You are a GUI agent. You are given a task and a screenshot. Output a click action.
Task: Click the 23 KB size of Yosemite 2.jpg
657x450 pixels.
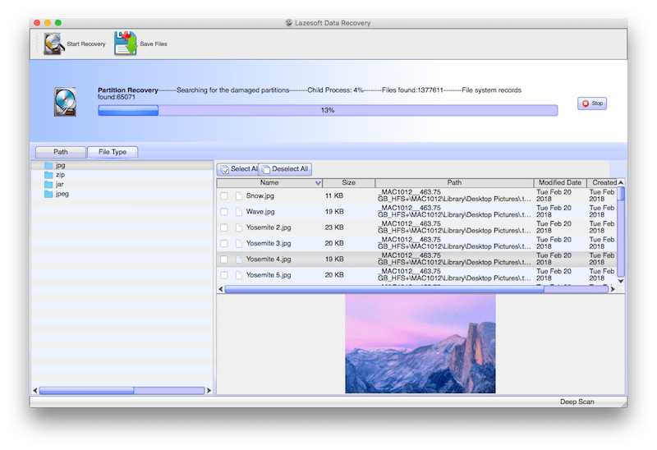coord(334,227)
